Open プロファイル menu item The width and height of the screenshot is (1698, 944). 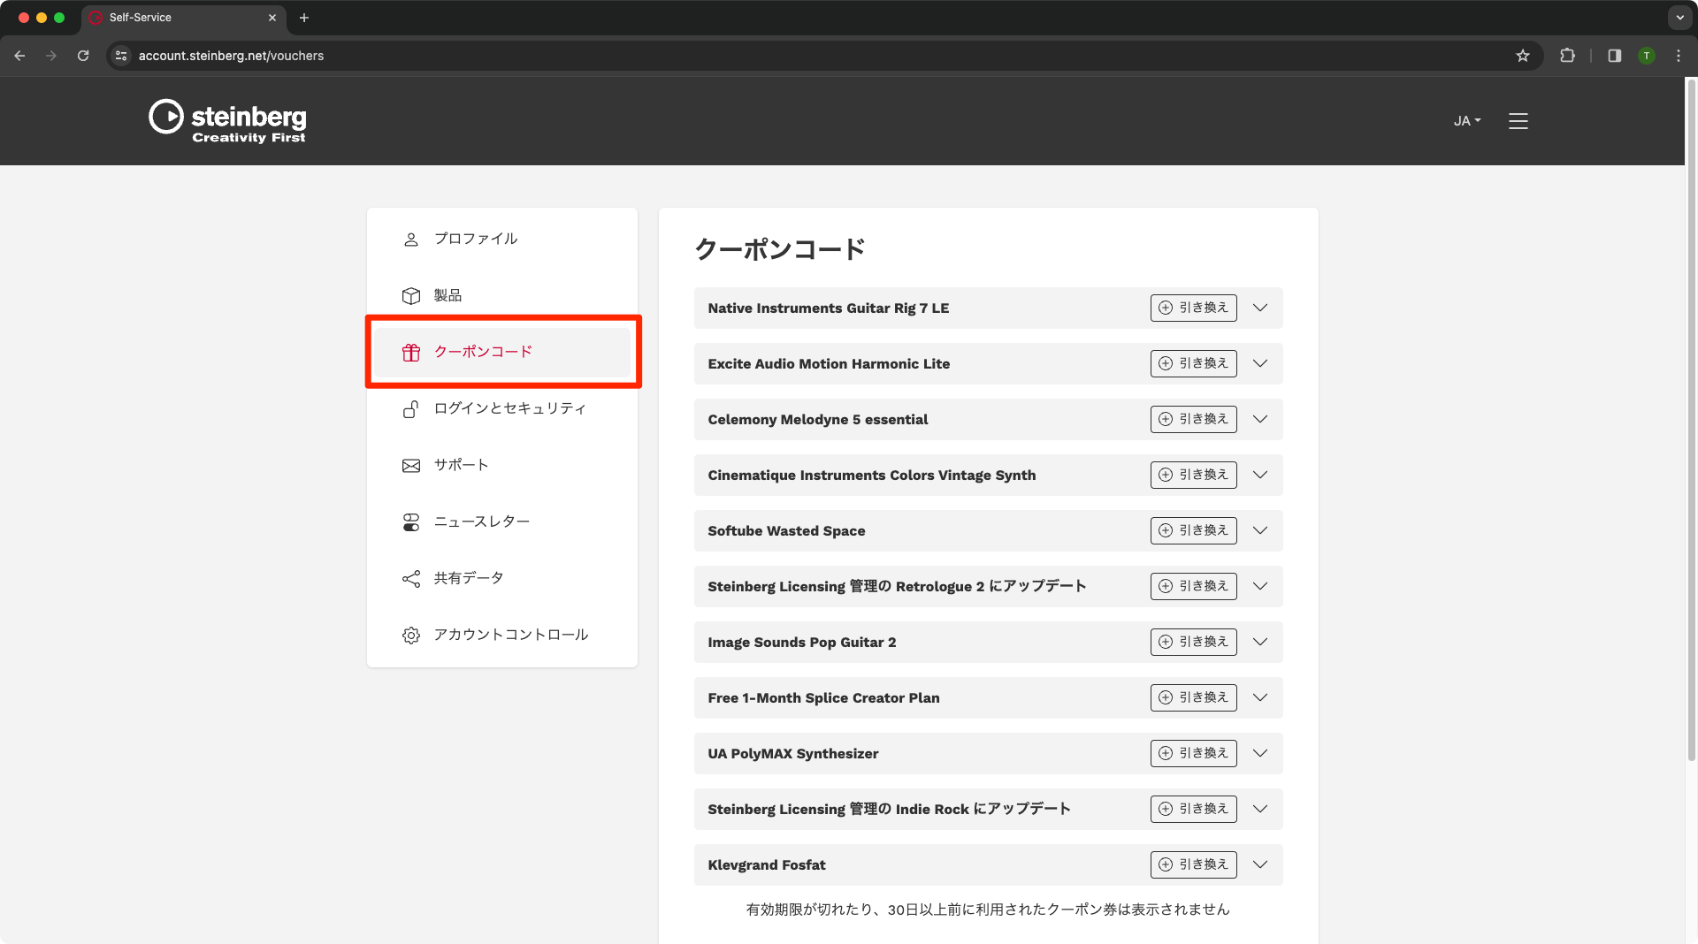502,239
